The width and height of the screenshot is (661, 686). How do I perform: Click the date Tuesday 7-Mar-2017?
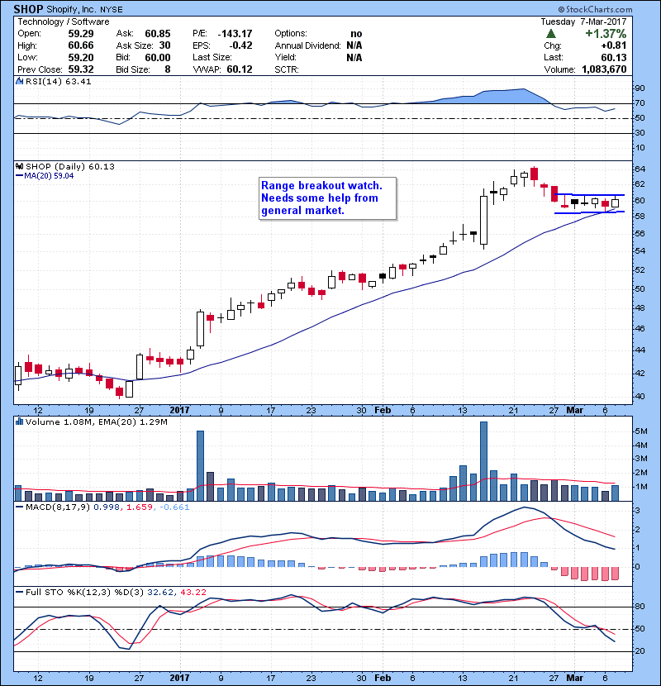pos(583,21)
